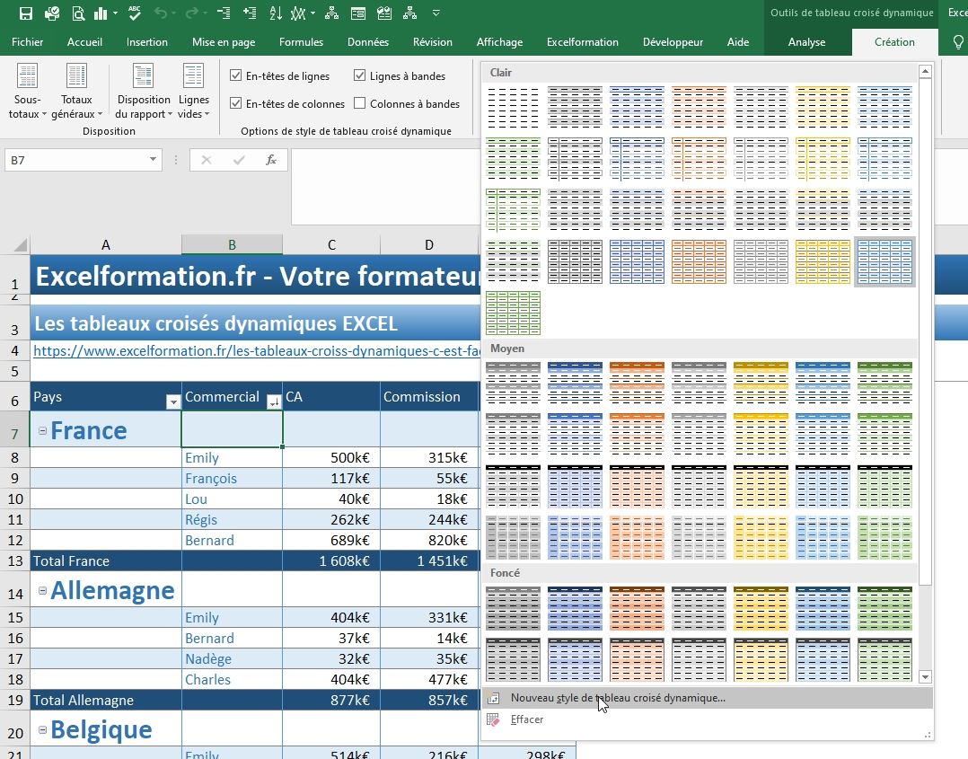Switch to the Formules tab
This screenshot has height=759, width=968.
coord(302,42)
